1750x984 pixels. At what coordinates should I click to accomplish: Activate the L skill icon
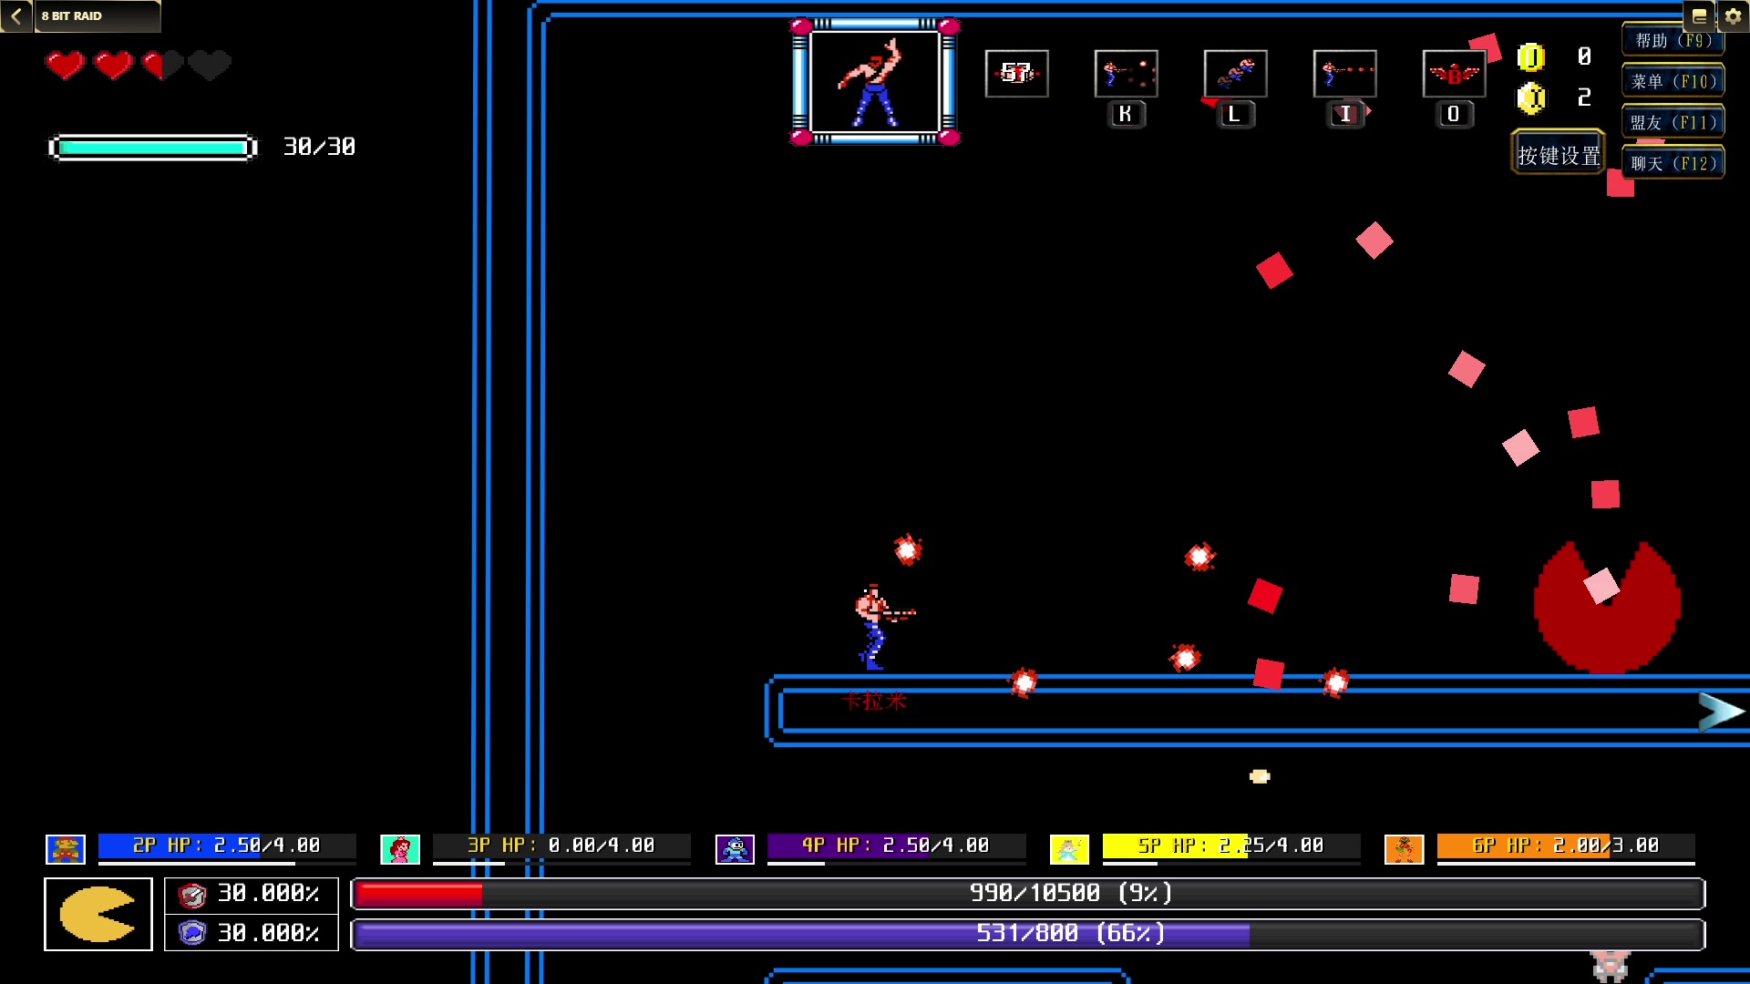1235,73
